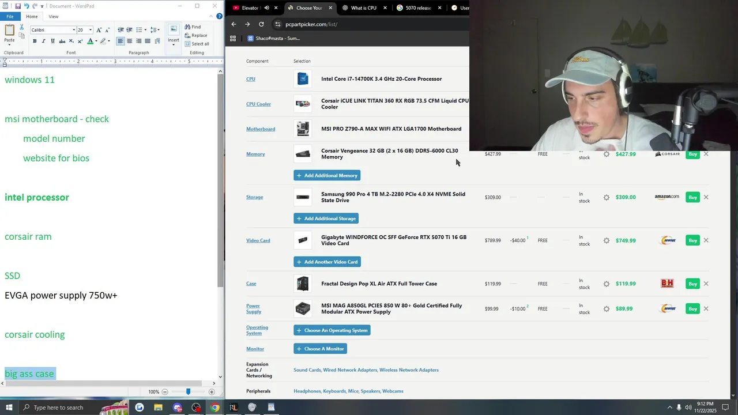Click Choose An Operating System button

pyautogui.click(x=332, y=330)
